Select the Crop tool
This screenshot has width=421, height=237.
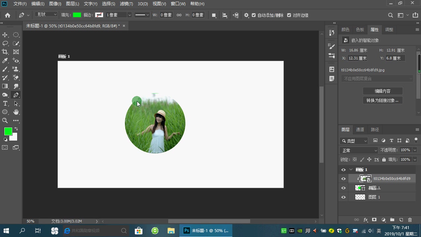[5, 52]
